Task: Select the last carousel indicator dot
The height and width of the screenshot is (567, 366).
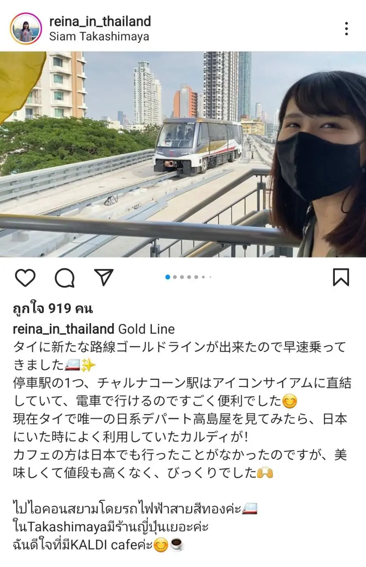Action: (x=211, y=277)
